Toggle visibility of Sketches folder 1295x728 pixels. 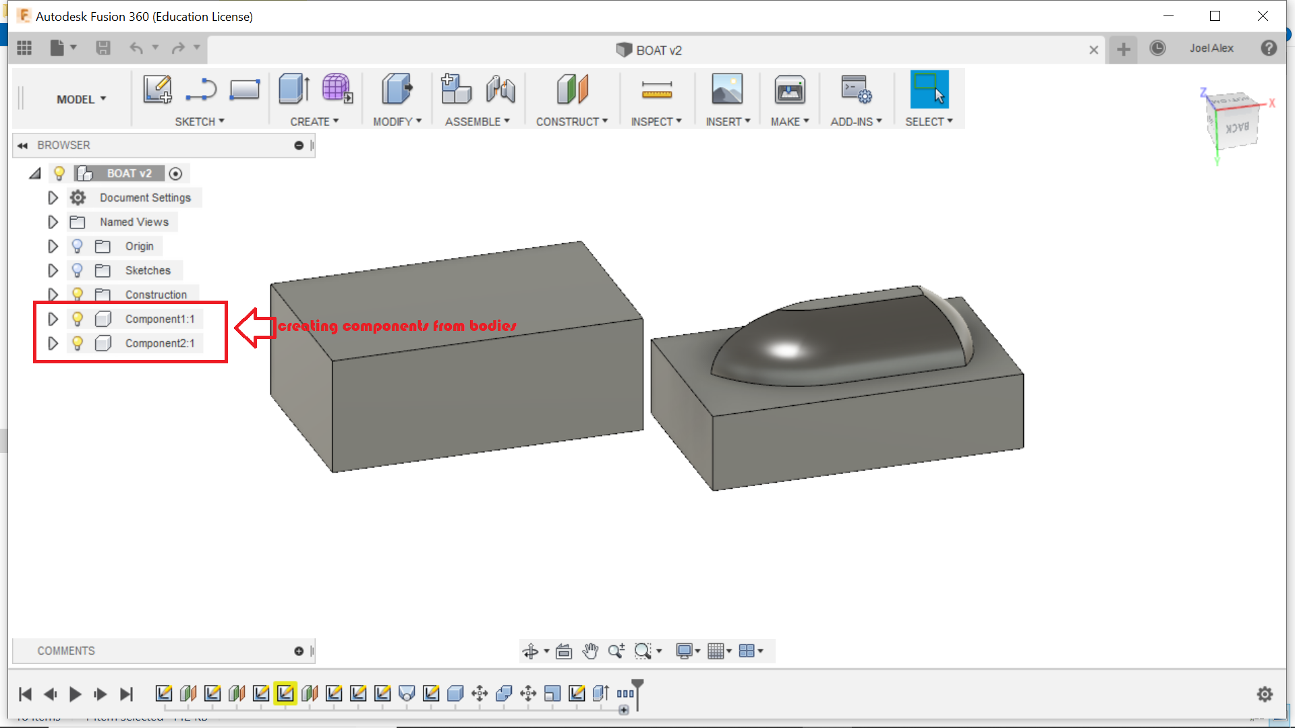78,270
